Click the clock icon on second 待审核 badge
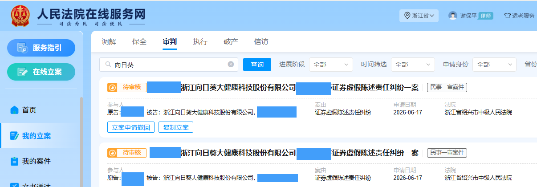 pos(113,153)
